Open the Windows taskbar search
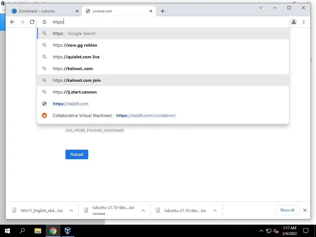This screenshot has width=316, height=237. pyautogui.click(x=22, y=231)
